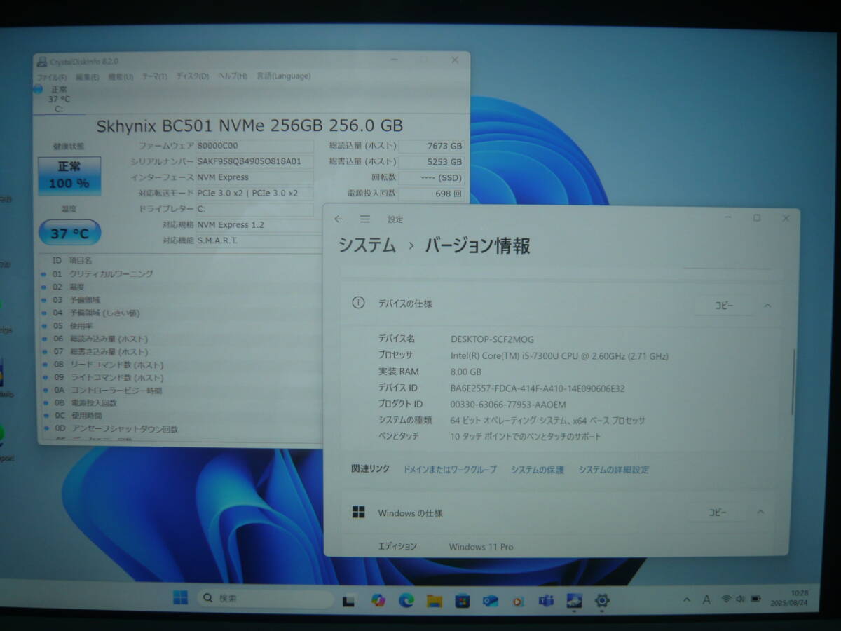
Task: Open the ディスク(D) menu in CrystalDiskInfo
Action: click(x=192, y=76)
